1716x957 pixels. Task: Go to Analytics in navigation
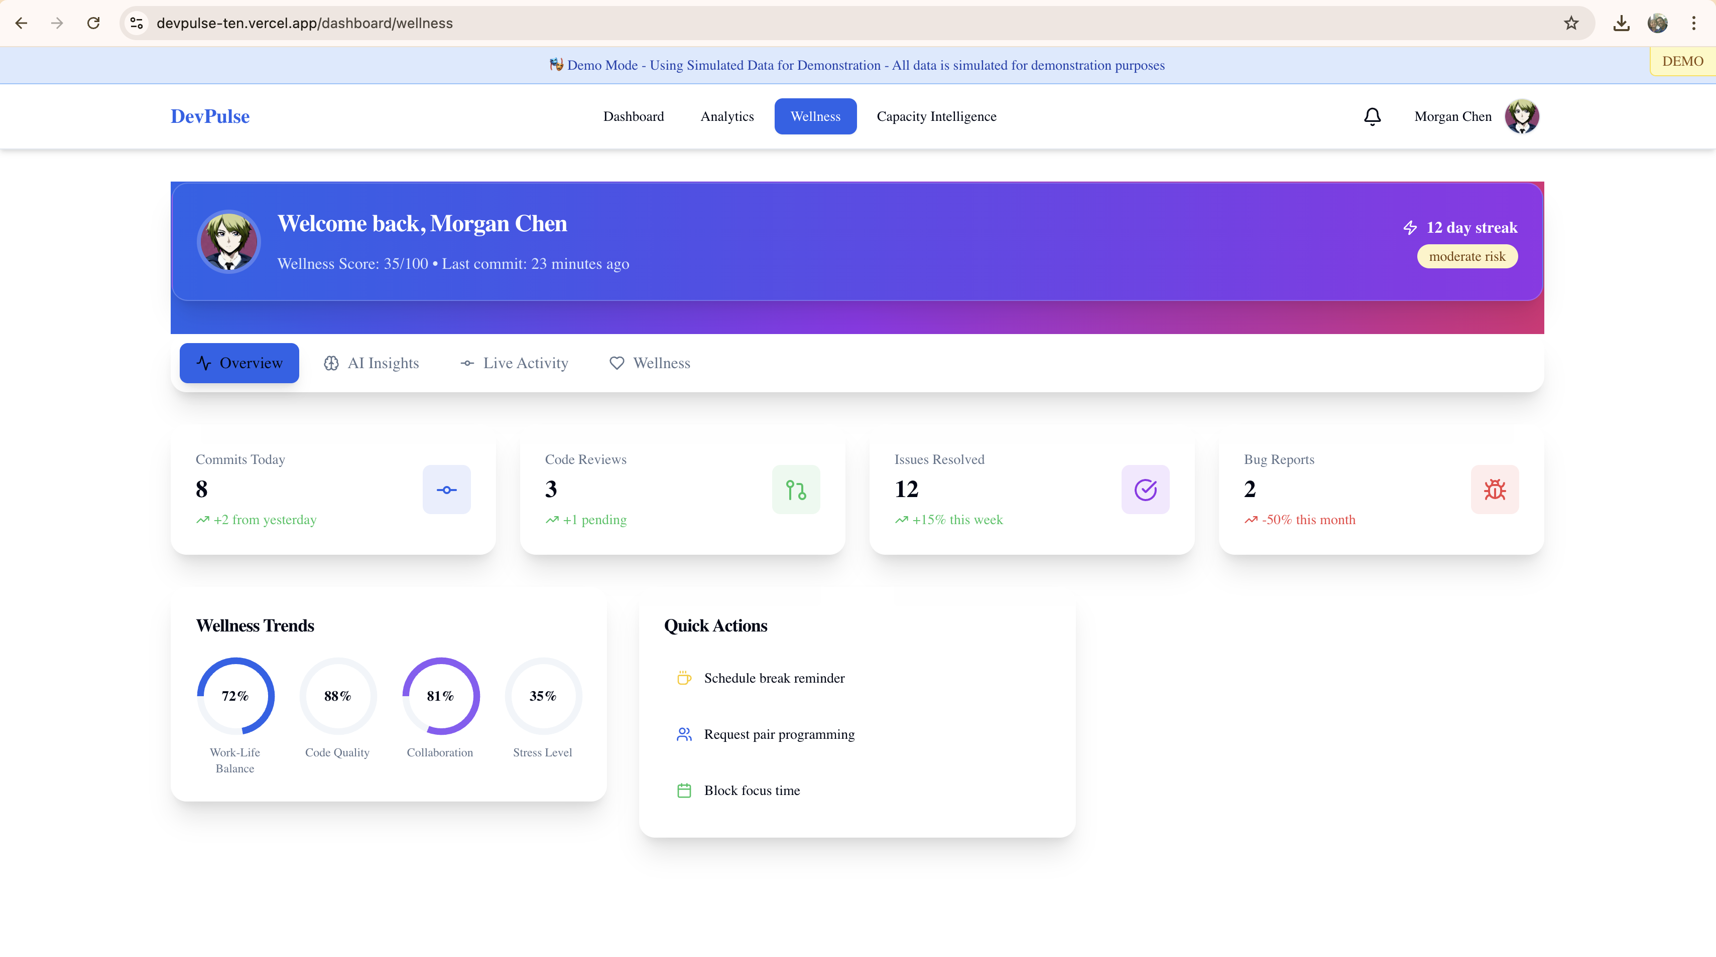click(x=727, y=116)
